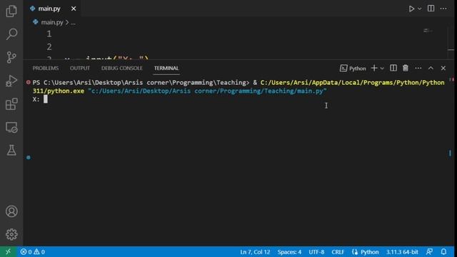The image size is (457, 257).
Task: Open the Testing flask view
Action: pyautogui.click(x=11, y=151)
